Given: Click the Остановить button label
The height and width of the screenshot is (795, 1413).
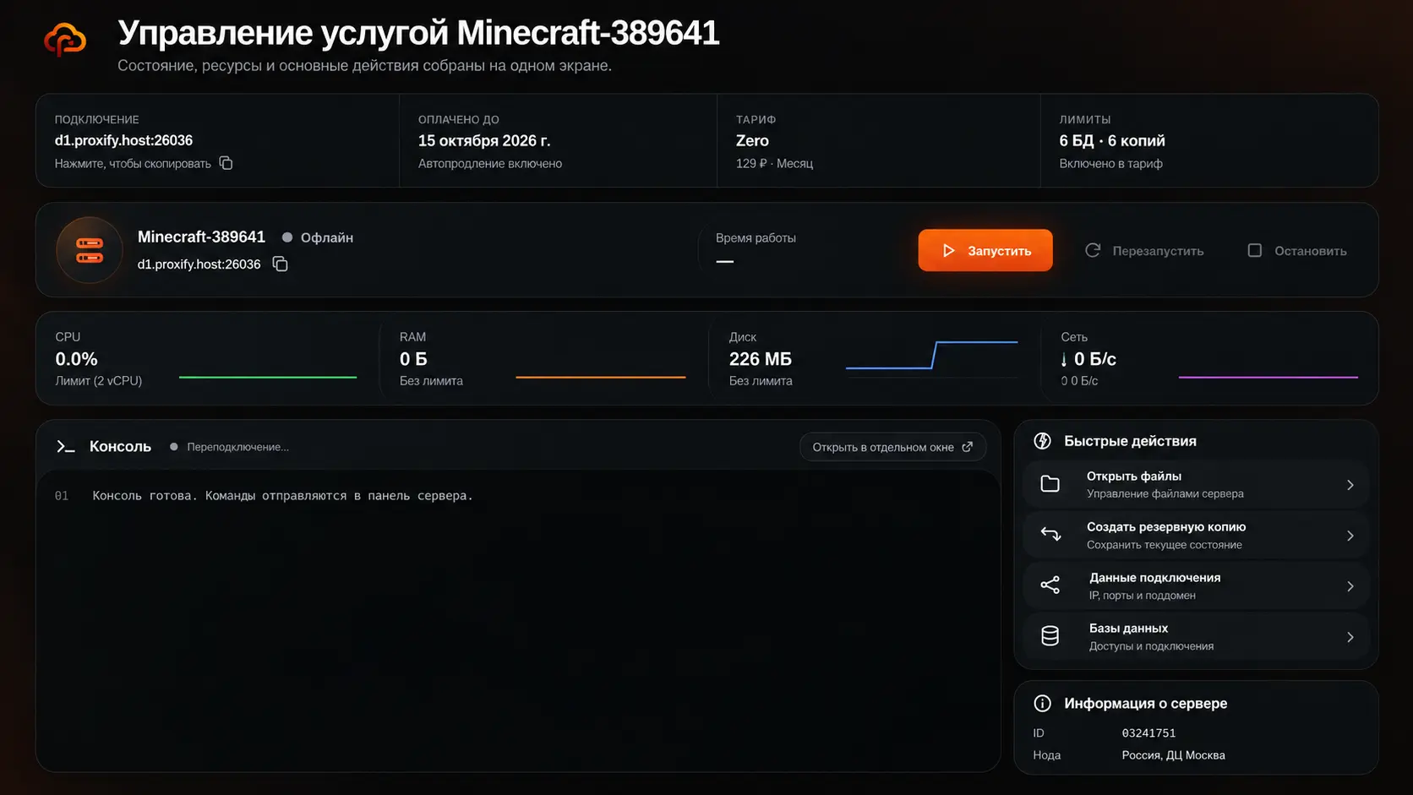Looking at the screenshot, I should [x=1311, y=251].
